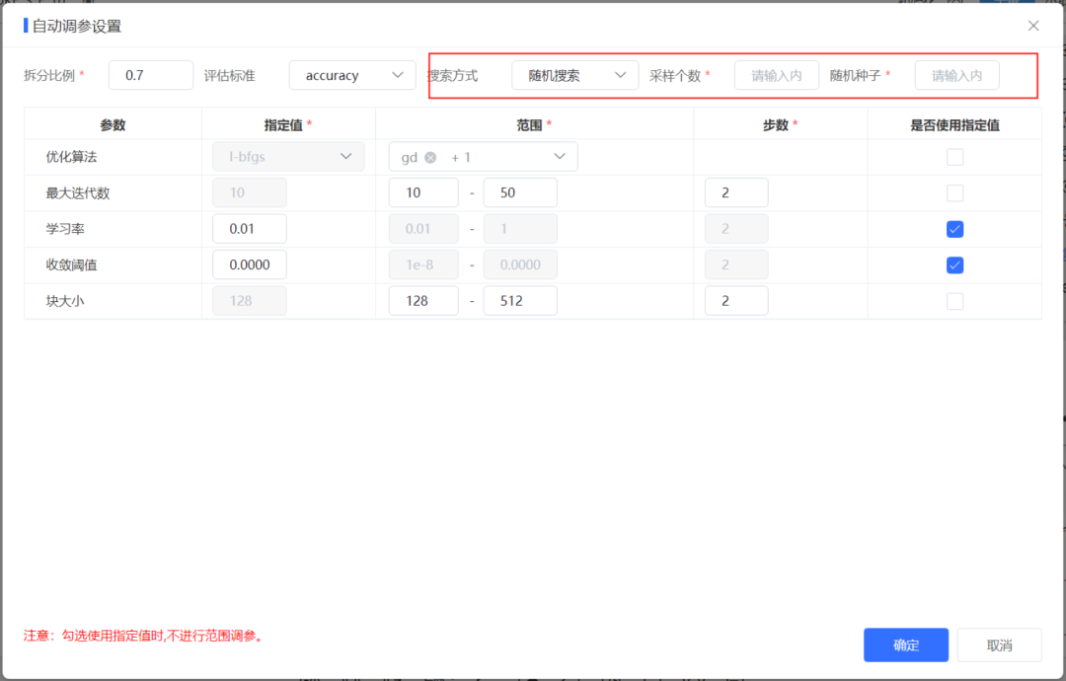Open the 评估标准 dropdown showing accuracy

pyautogui.click(x=352, y=75)
